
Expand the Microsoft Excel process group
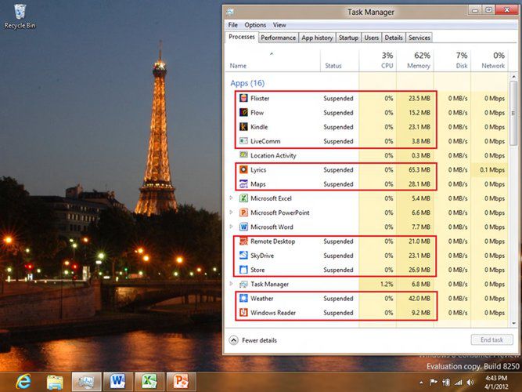point(232,198)
